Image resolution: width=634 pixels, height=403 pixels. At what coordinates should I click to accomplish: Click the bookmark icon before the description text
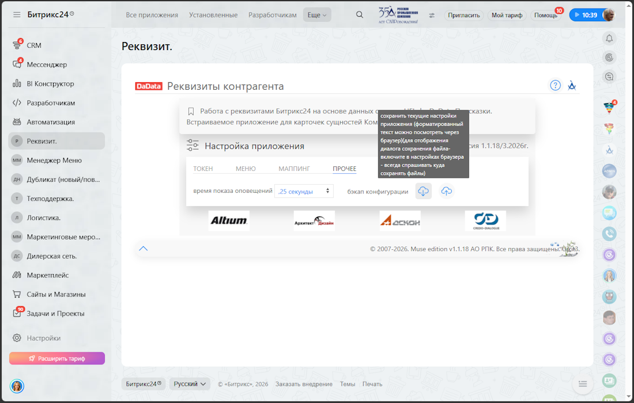coord(191,111)
